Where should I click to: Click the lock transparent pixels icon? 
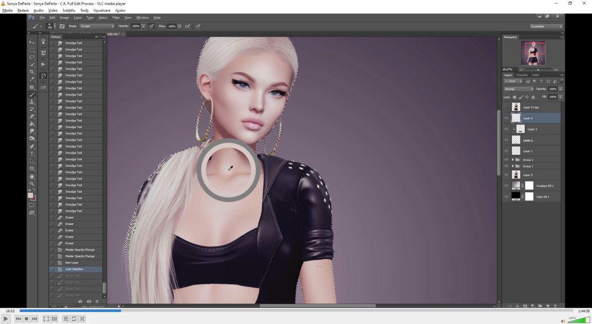coord(514,97)
